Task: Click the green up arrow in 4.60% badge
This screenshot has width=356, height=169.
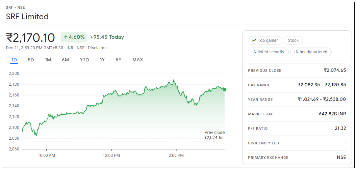Action: coord(66,37)
